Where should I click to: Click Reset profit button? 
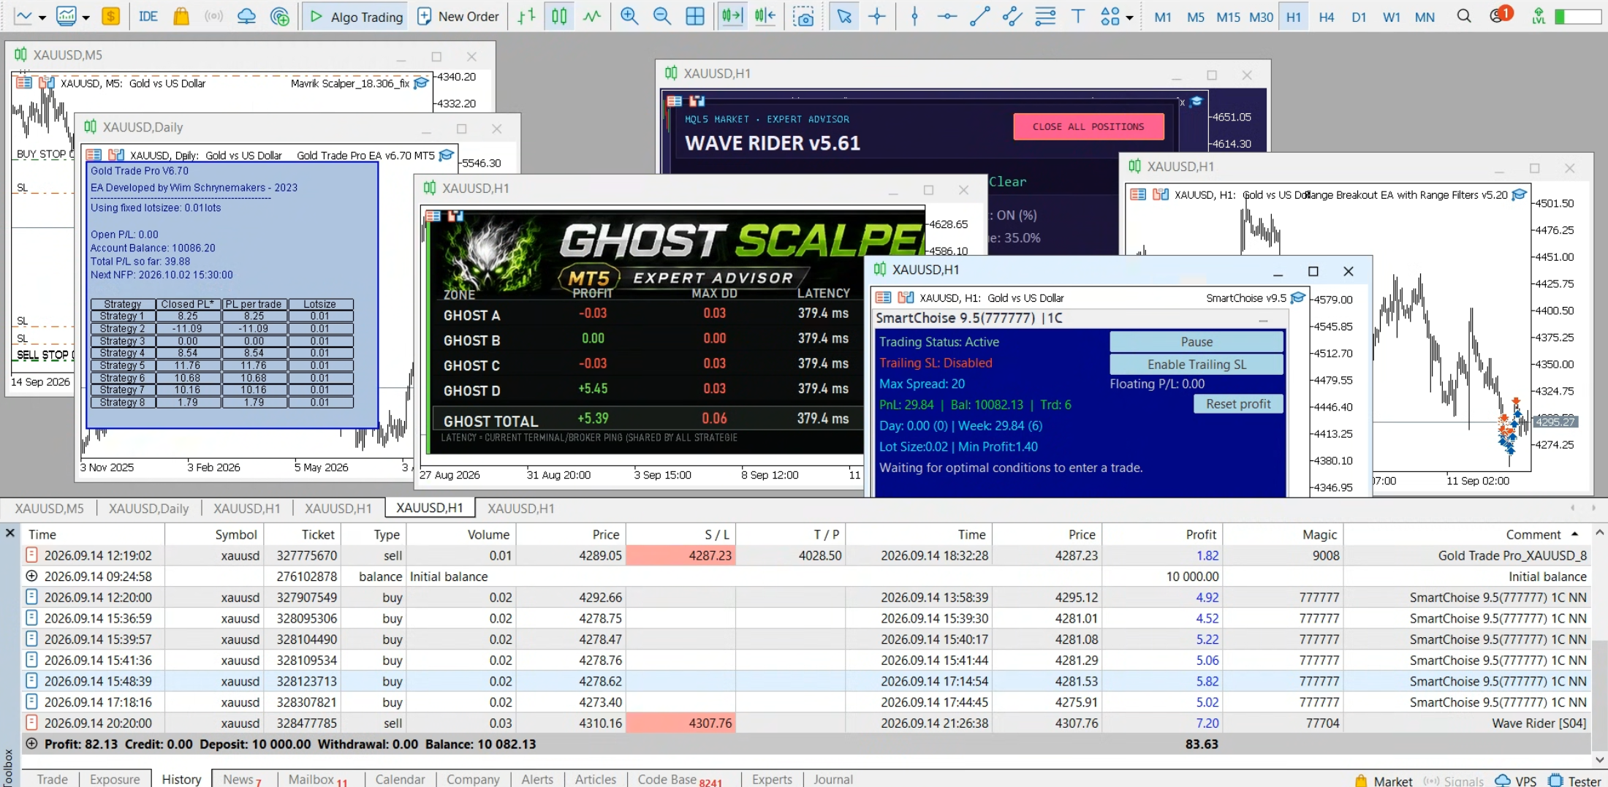1238,403
